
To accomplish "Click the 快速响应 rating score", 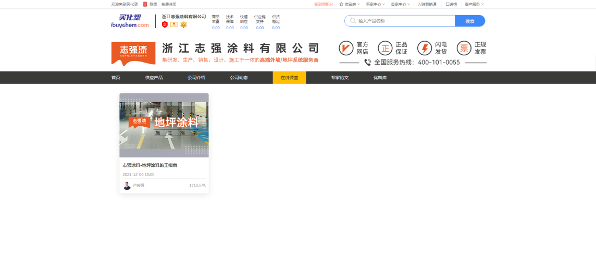I will pyautogui.click(x=244, y=28).
